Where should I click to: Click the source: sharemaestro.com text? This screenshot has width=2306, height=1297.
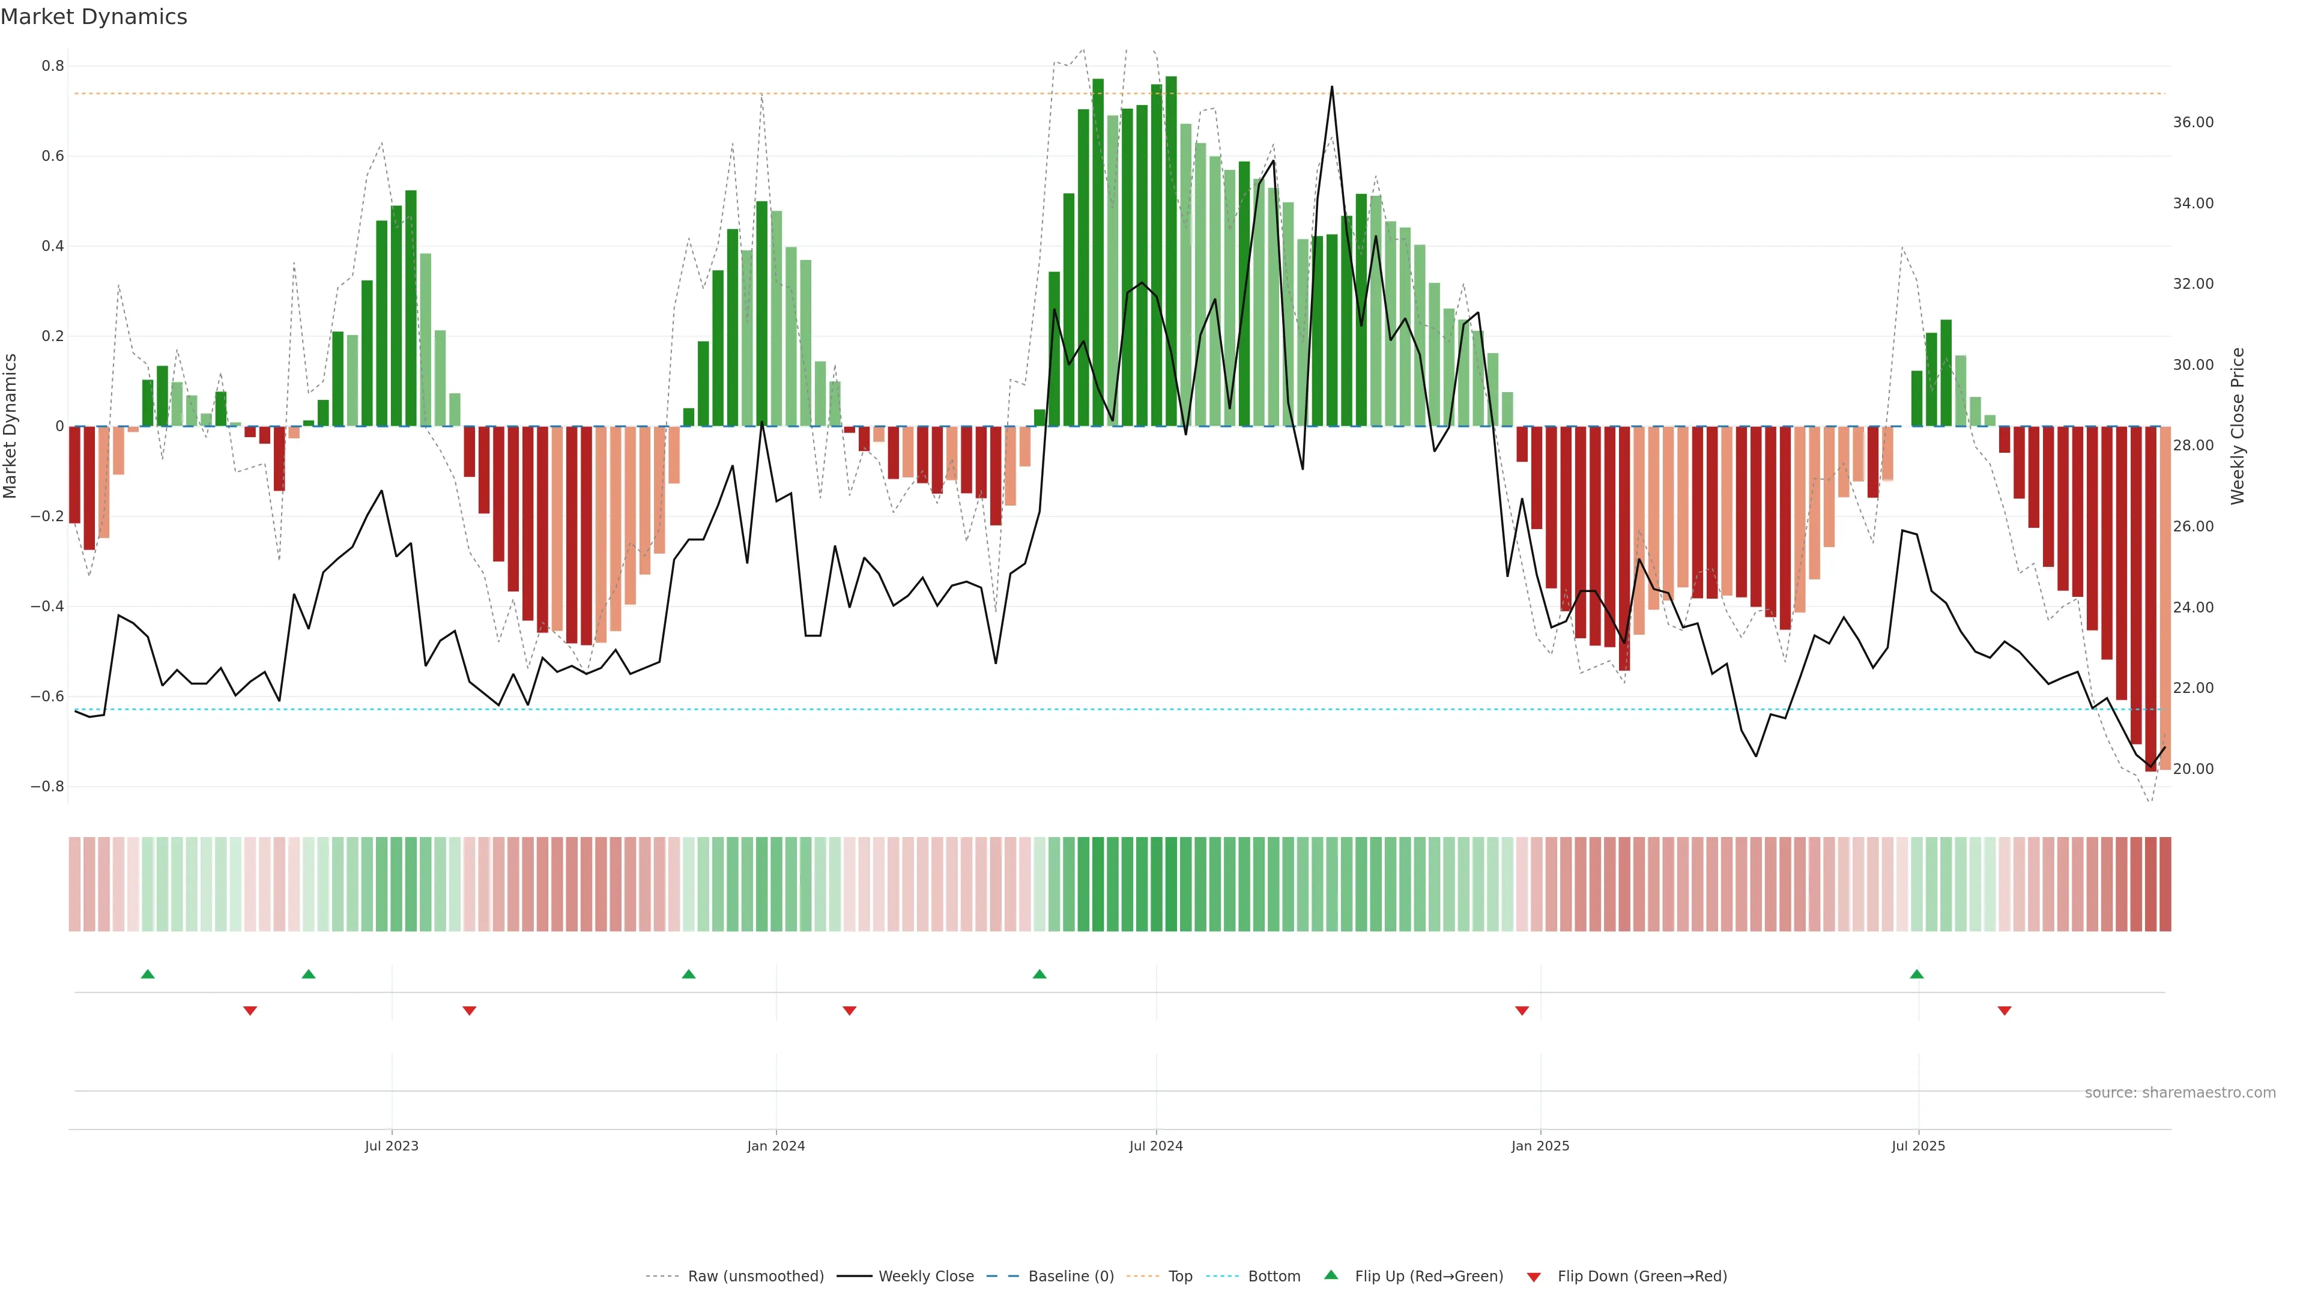click(x=2180, y=1093)
